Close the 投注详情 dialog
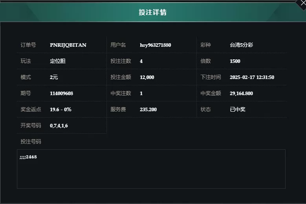The height and width of the screenshot is (204, 306). [x=303, y=3]
